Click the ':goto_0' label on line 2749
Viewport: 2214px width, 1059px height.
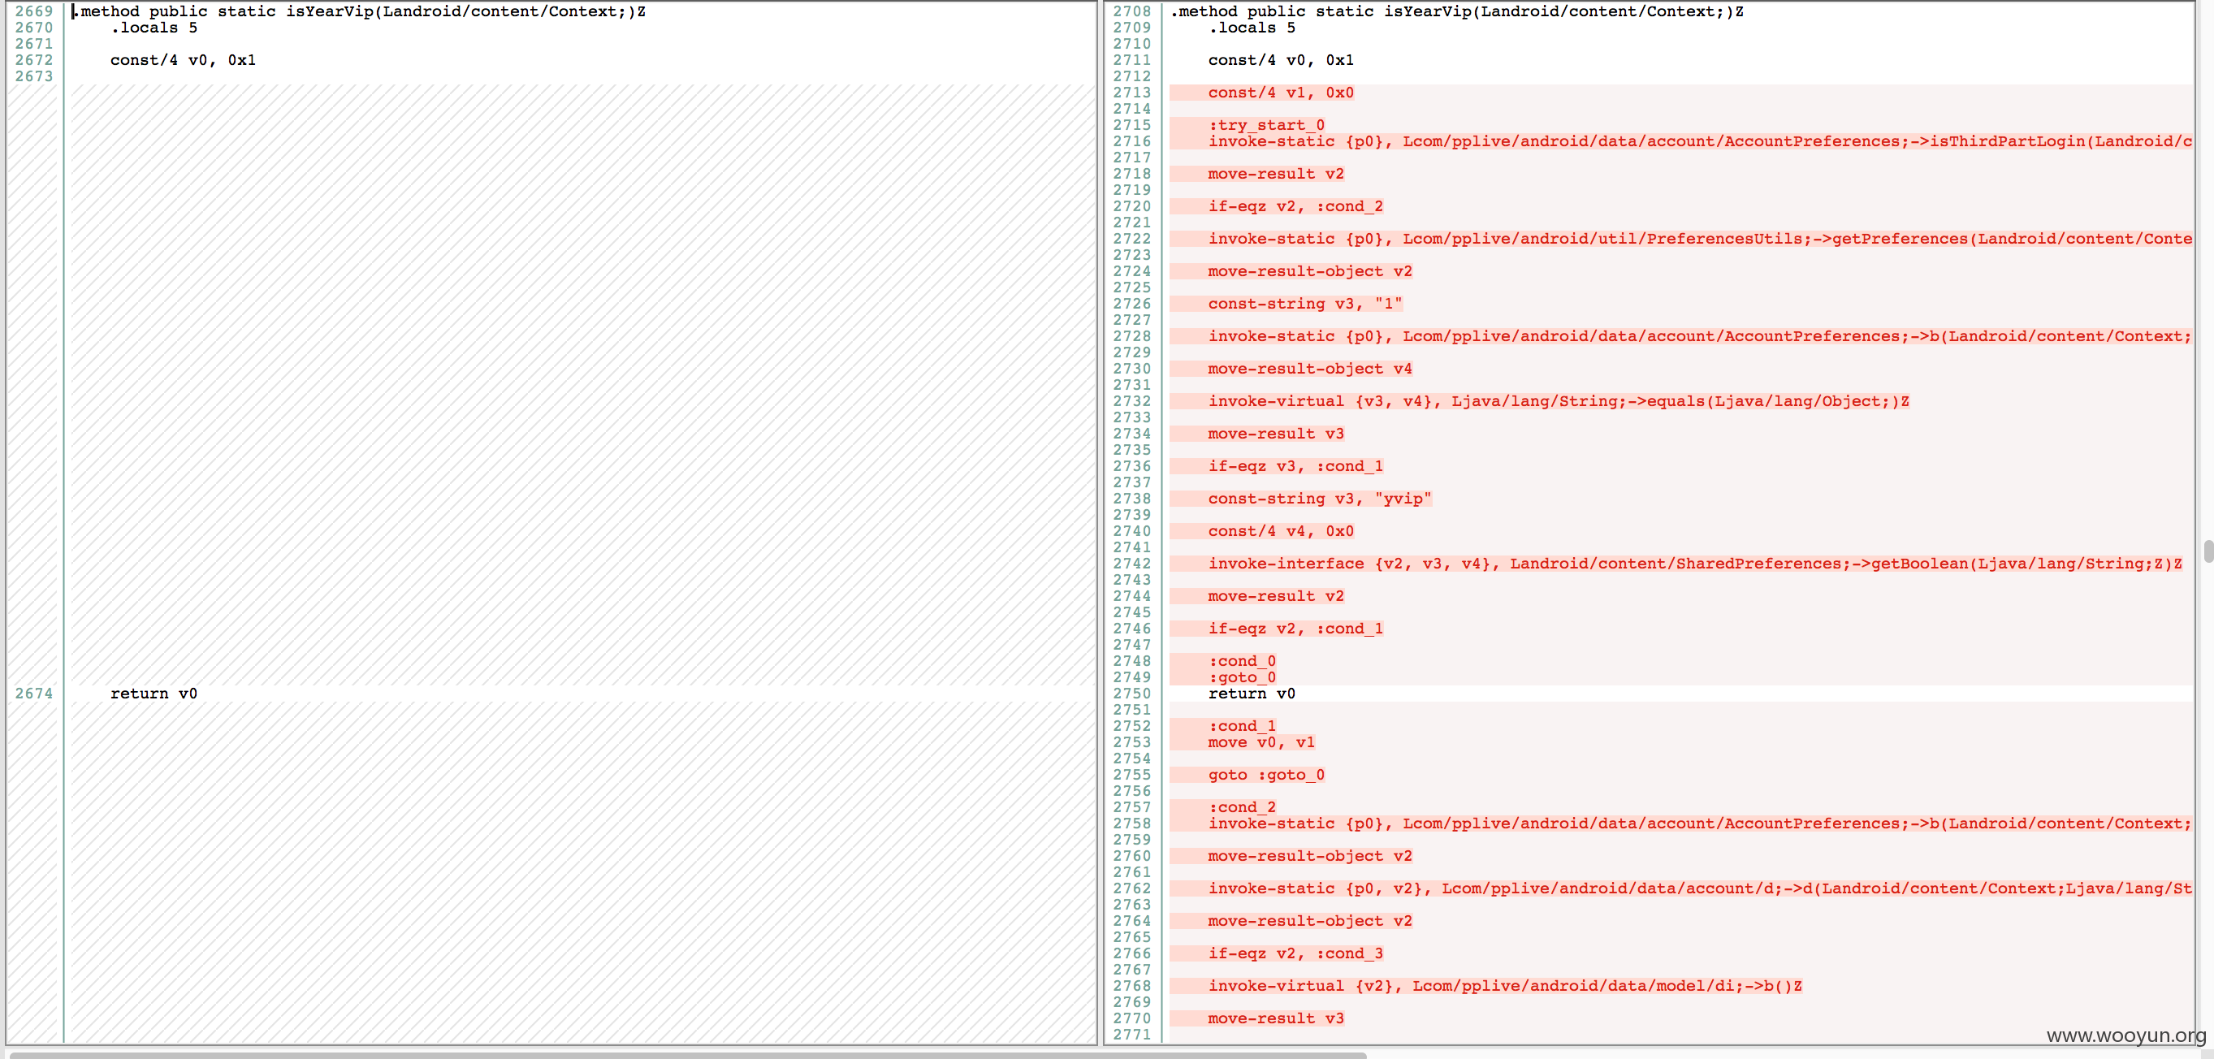click(x=1242, y=678)
